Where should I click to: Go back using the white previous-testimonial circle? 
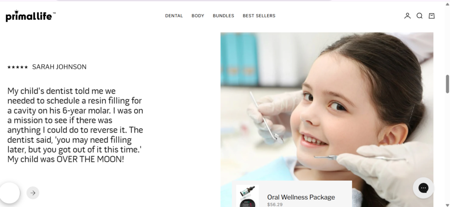(10, 193)
